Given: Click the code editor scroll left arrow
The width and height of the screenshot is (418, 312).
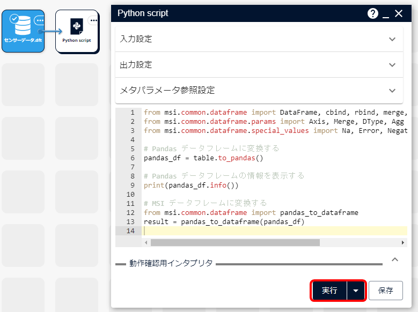Looking at the screenshot, I should [x=146, y=242].
